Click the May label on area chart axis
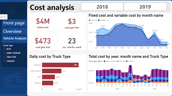This screenshot has width=172, height=96. coord(122,48)
